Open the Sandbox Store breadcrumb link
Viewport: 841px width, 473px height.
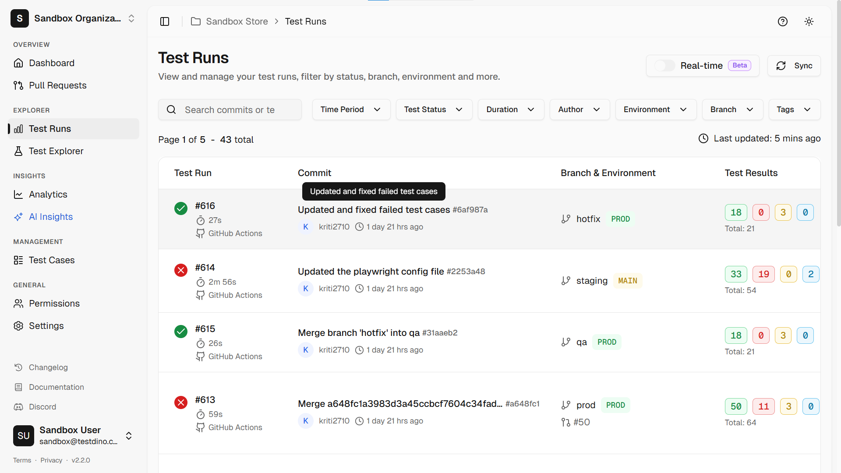(x=237, y=21)
